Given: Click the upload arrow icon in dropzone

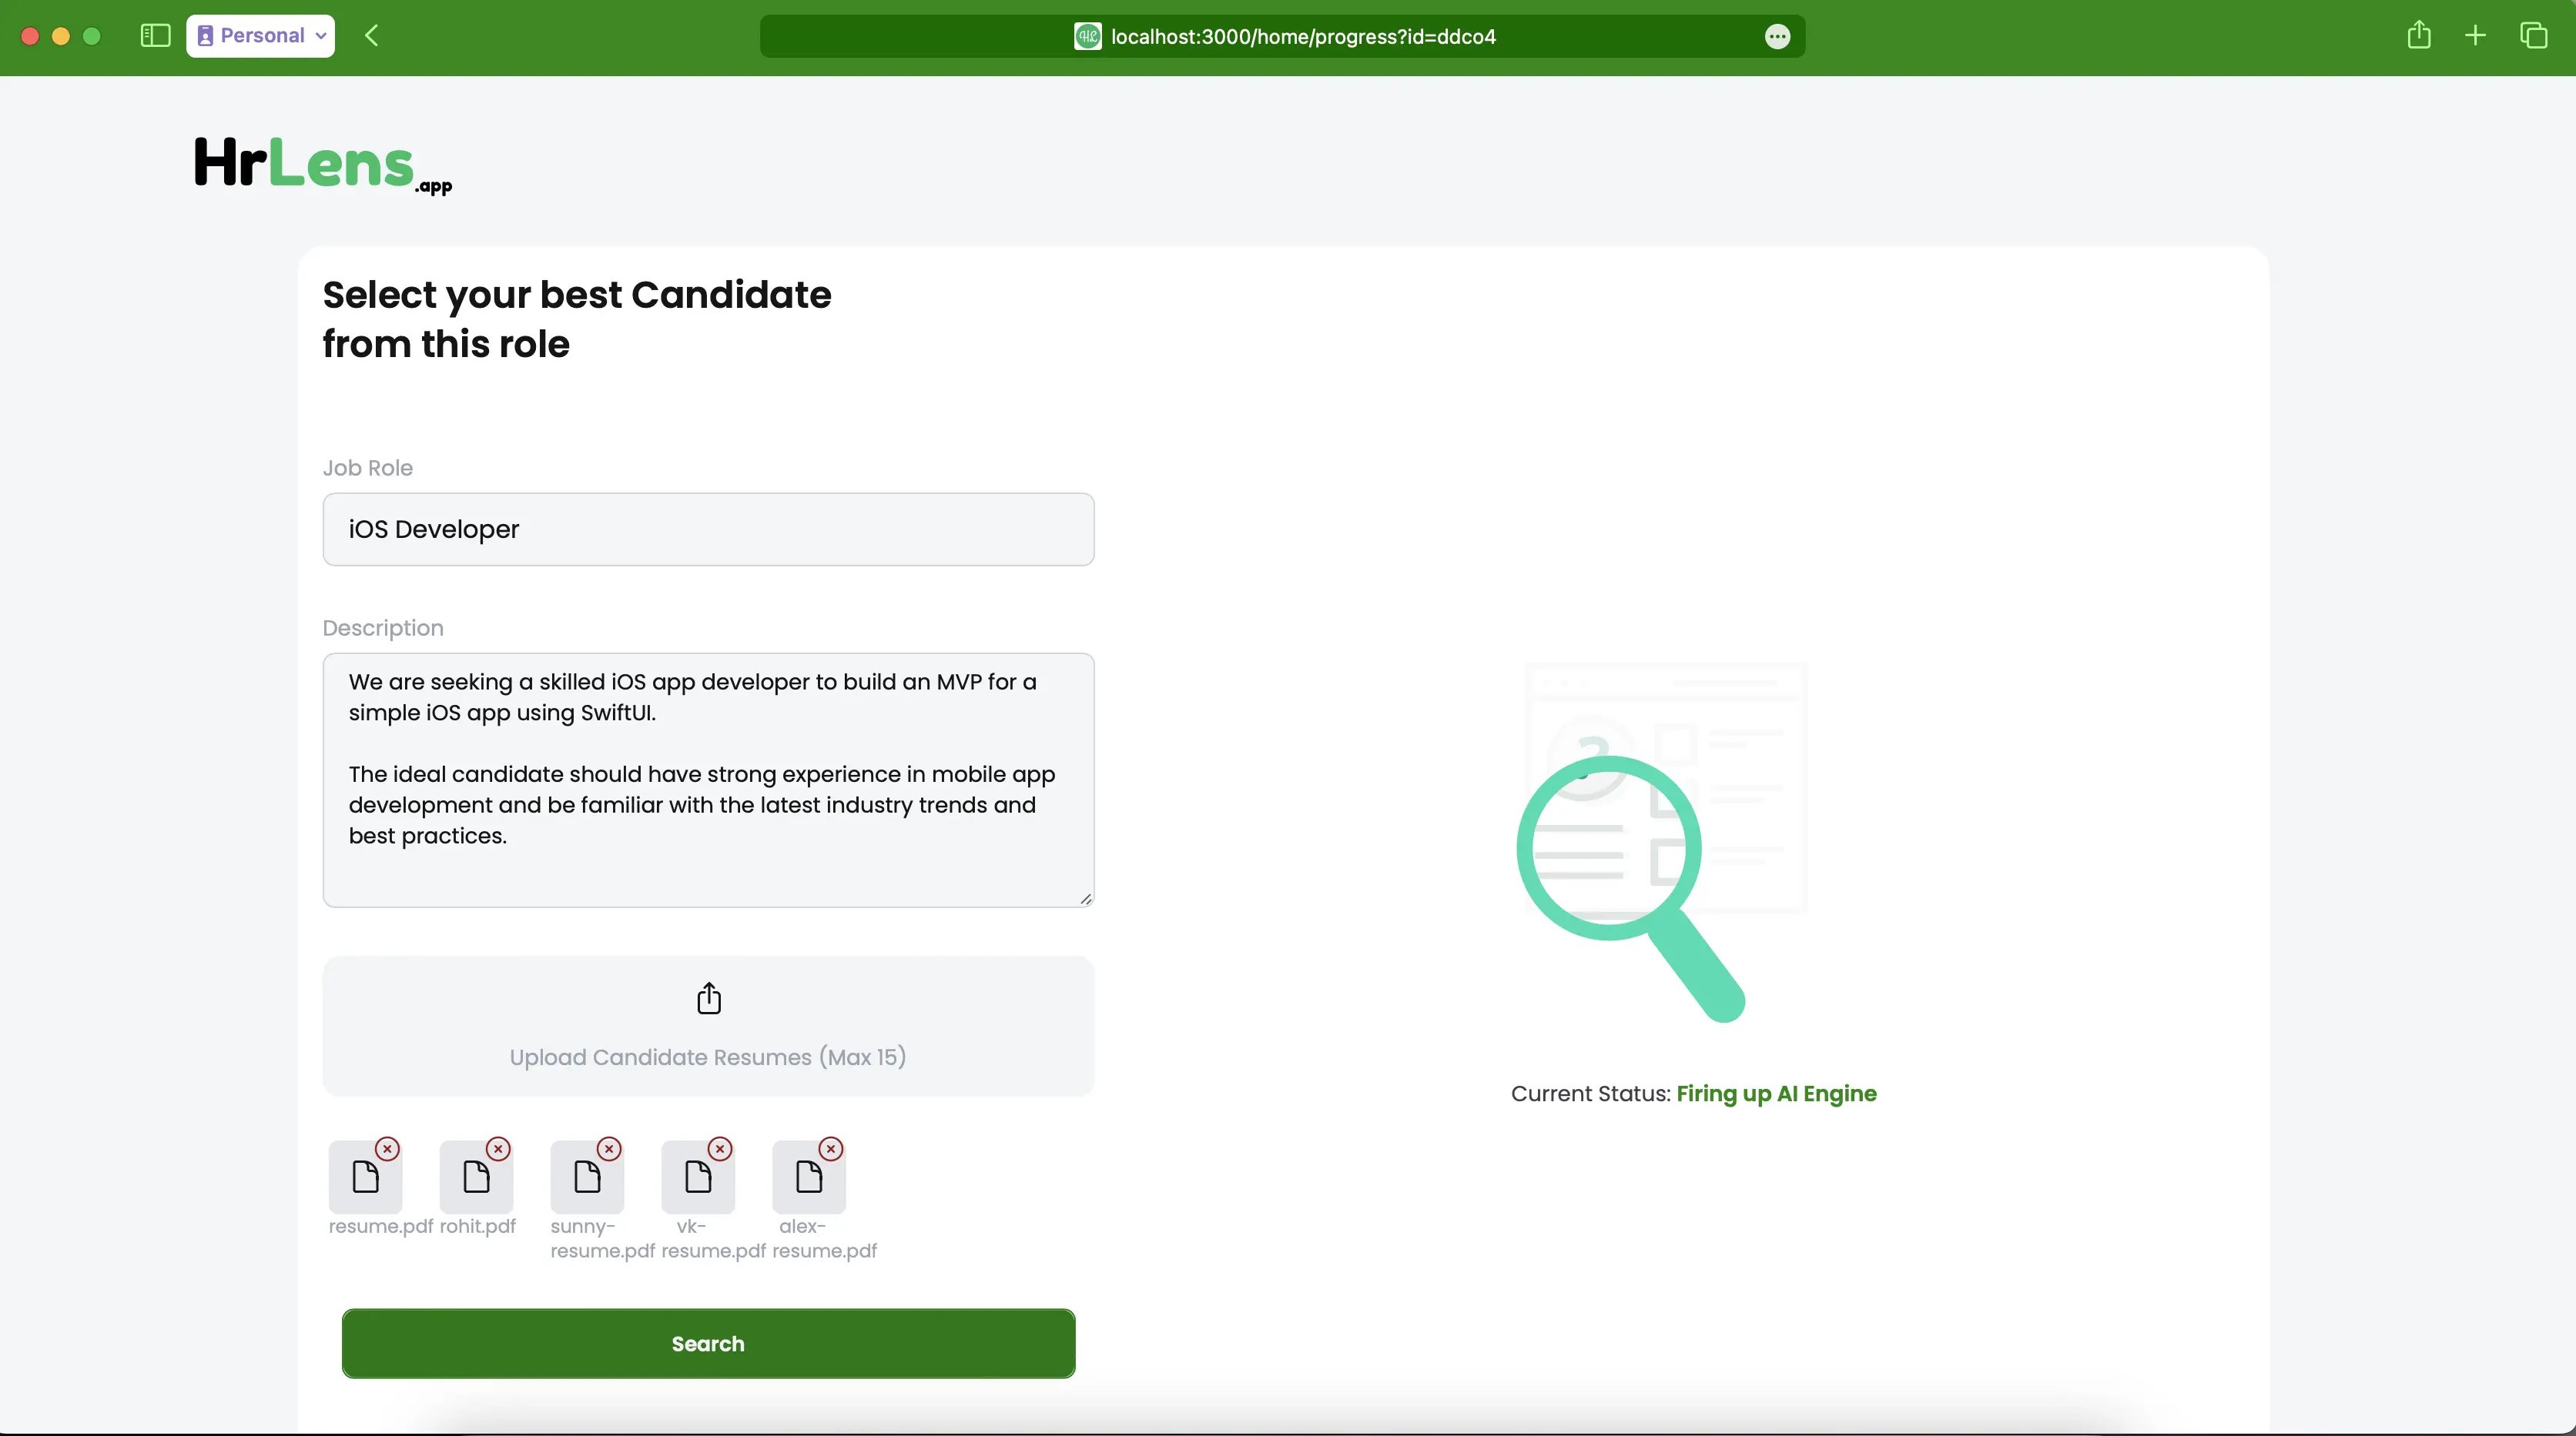Looking at the screenshot, I should coord(709,998).
